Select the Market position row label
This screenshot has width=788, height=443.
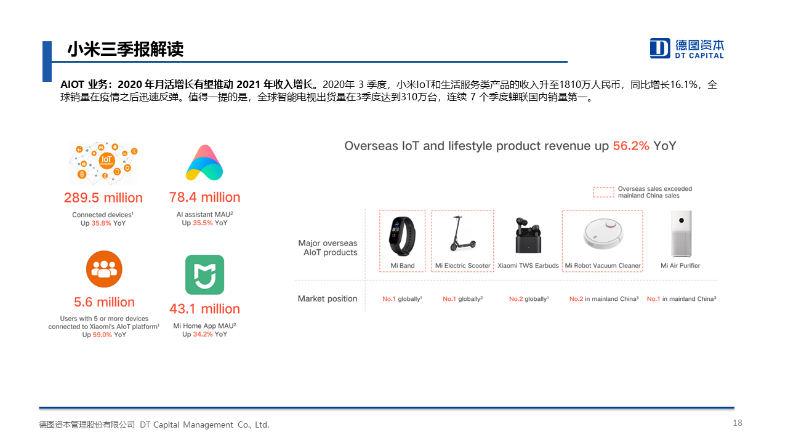(328, 298)
